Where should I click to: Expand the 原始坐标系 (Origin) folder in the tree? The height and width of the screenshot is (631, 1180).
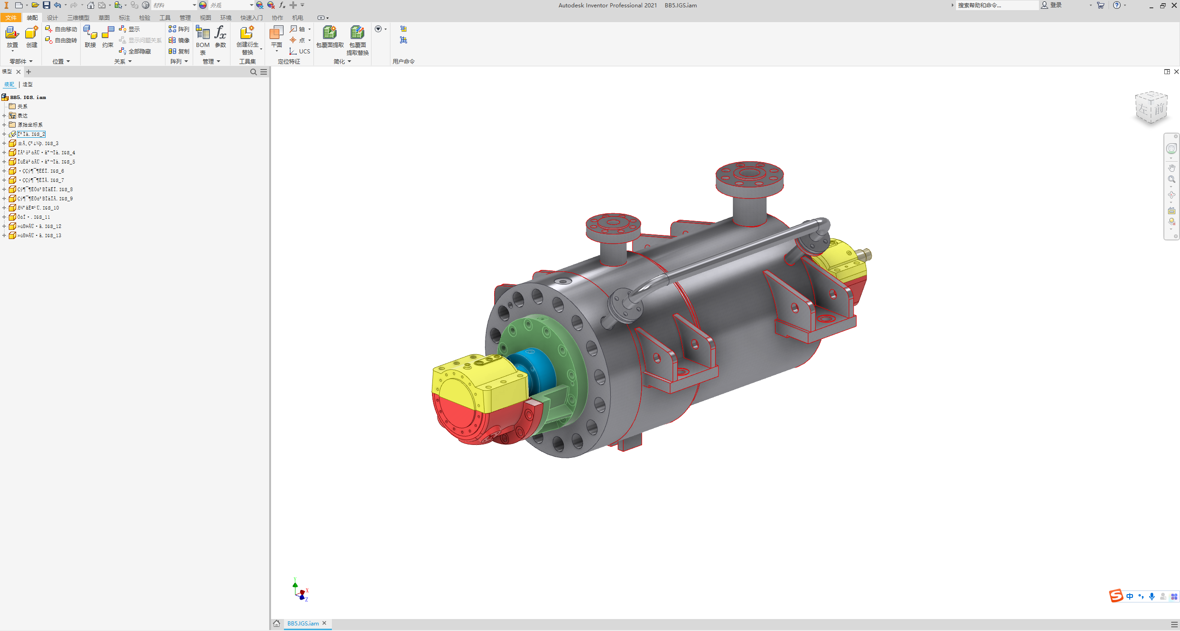pos(4,125)
